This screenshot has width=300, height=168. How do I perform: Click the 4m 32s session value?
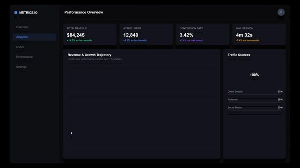coord(244,35)
